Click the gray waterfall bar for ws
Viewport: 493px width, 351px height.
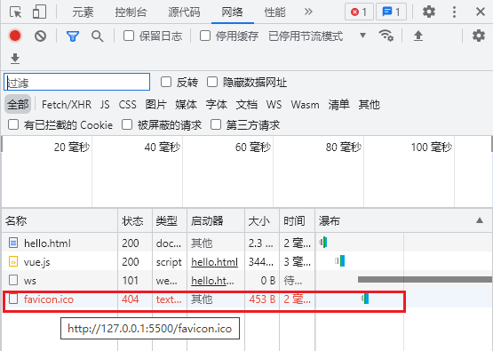tap(425, 279)
